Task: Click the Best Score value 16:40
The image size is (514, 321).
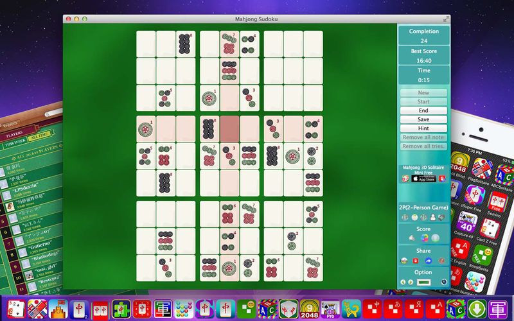Action: 423,61
